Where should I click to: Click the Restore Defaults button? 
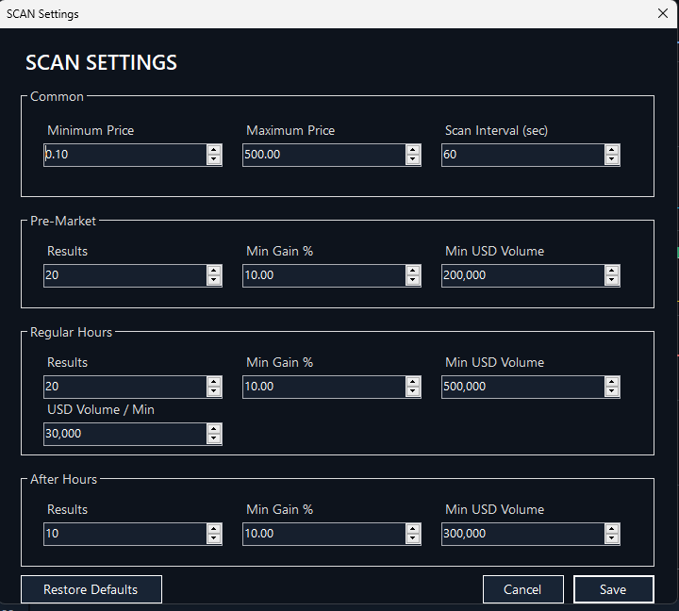91,589
